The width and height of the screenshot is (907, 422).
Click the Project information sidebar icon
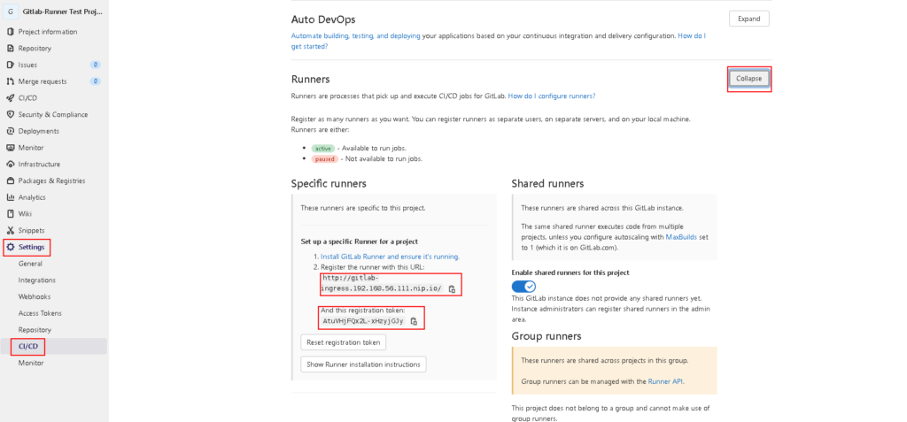11,32
